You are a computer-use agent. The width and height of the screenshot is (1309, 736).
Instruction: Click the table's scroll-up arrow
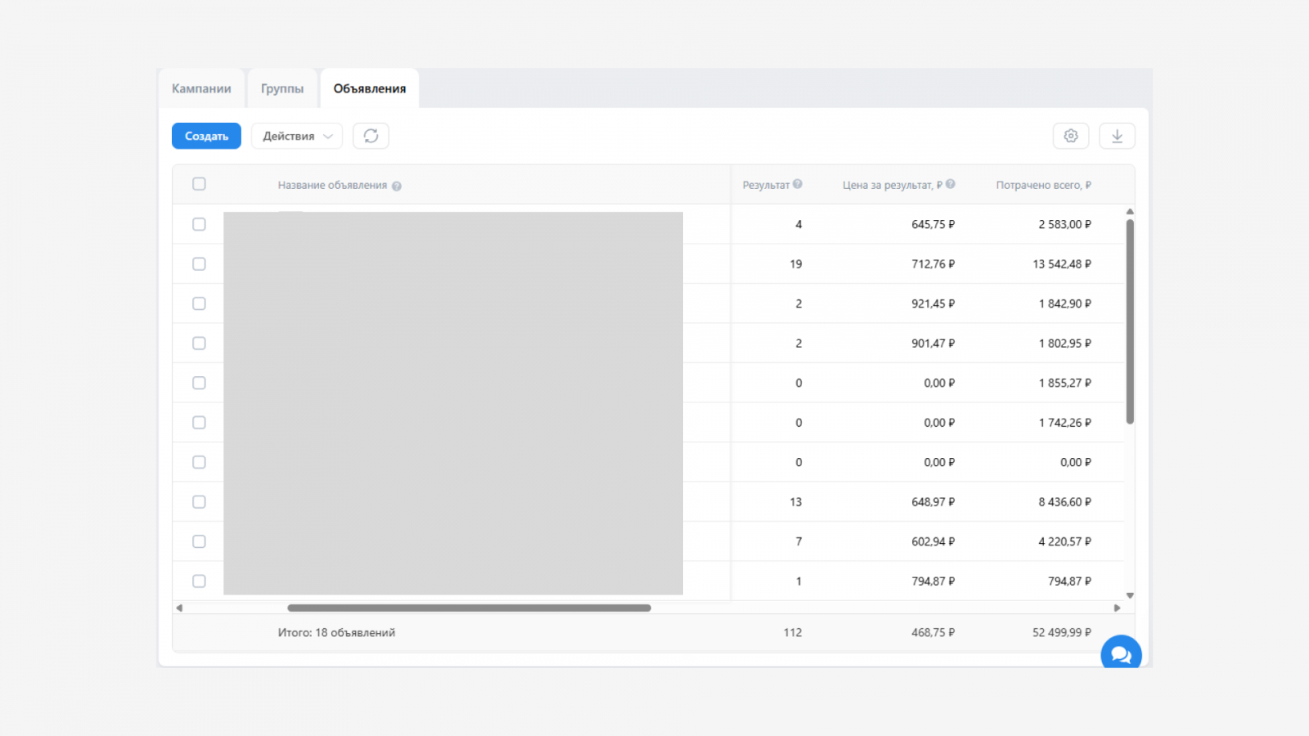tap(1130, 212)
